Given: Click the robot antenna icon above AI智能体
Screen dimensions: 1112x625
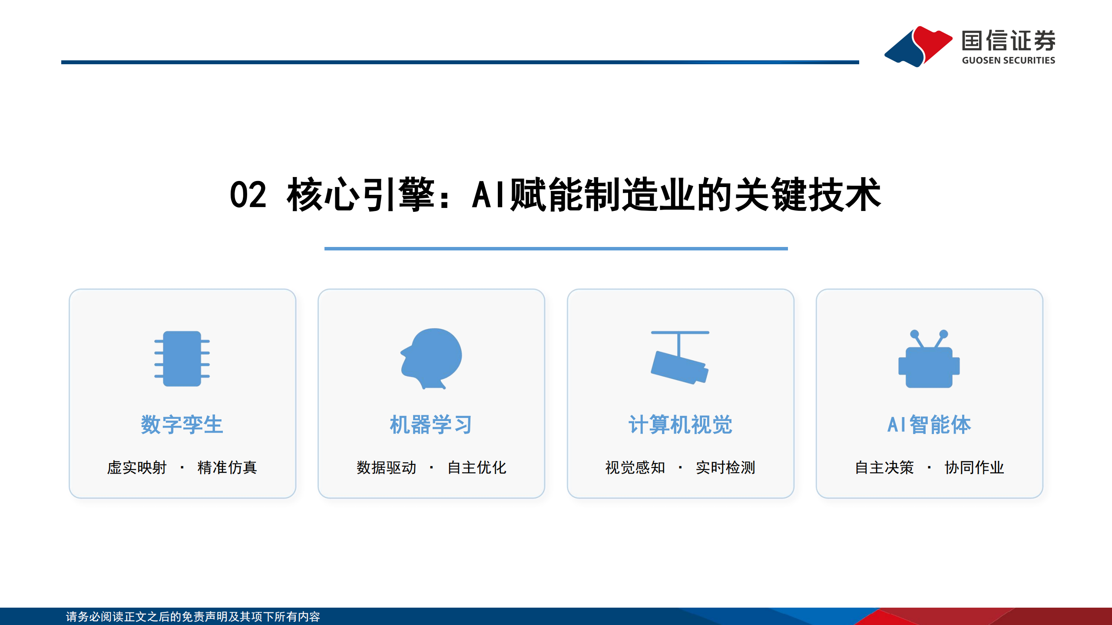Looking at the screenshot, I should (x=930, y=336).
